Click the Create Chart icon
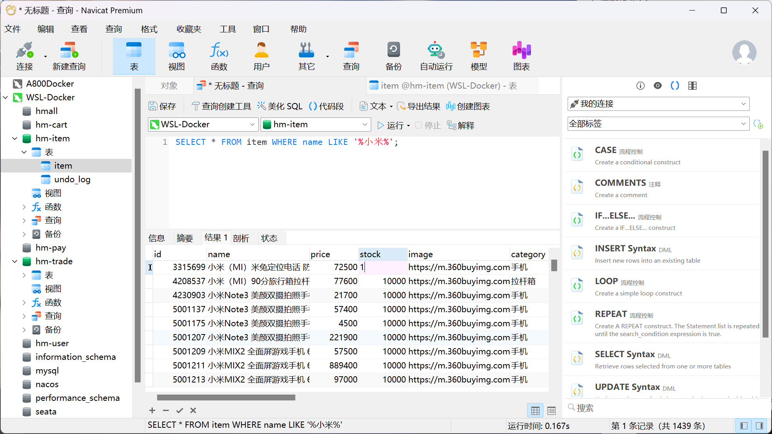The height and width of the screenshot is (434, 772). tap(468, 106)
